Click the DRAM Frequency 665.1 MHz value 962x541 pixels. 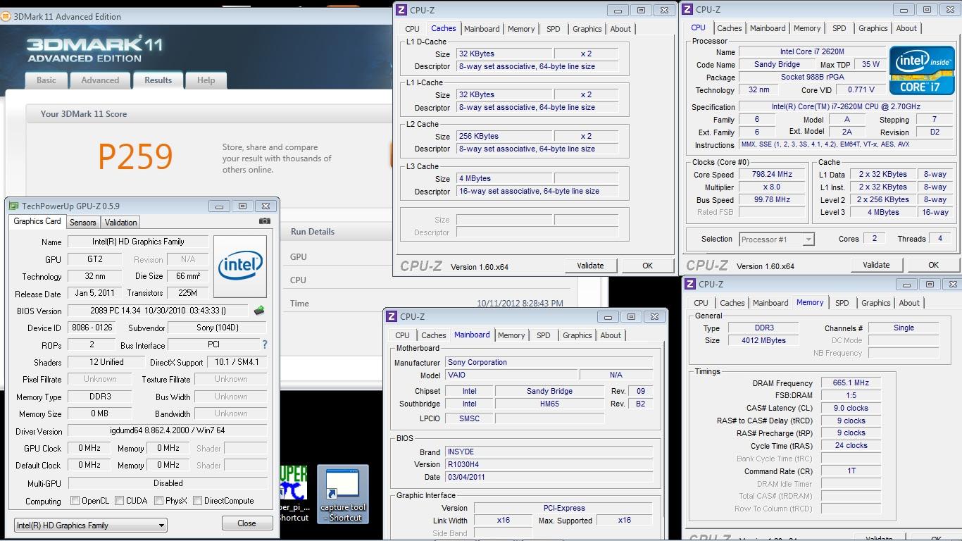click(850, 383)
